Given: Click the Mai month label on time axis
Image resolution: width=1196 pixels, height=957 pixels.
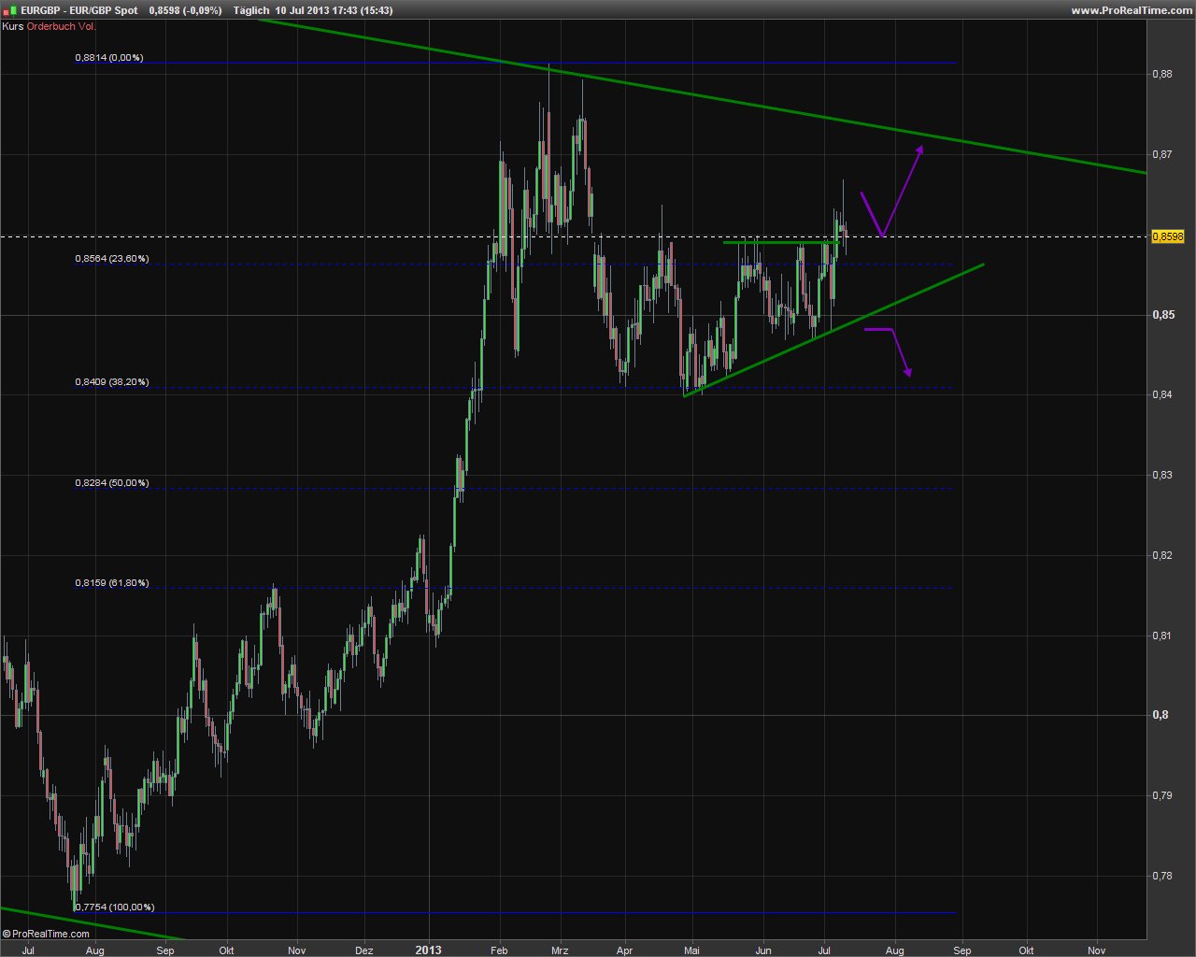Looking at the screenshot, I should click(691, 950).
